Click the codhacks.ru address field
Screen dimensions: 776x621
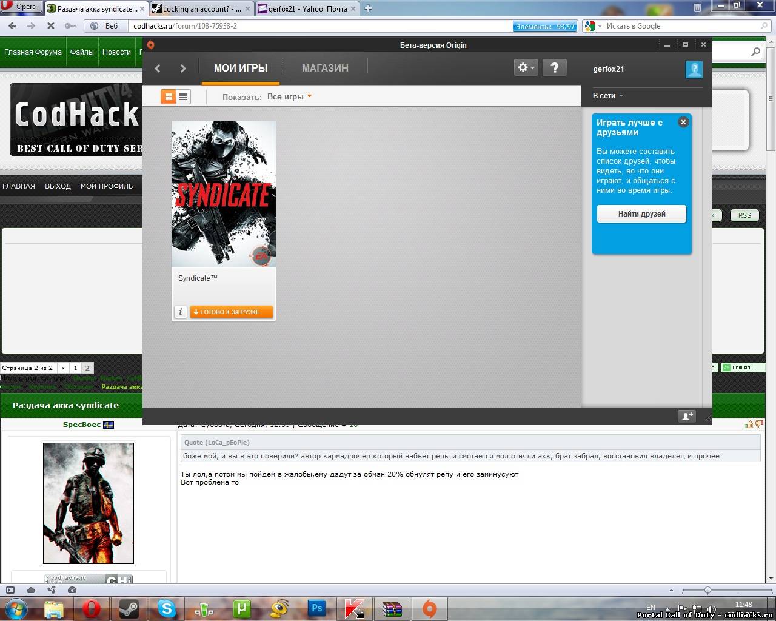pos(321,26)
